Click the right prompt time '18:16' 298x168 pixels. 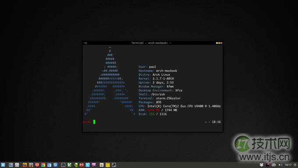click(x=216, y=122)
